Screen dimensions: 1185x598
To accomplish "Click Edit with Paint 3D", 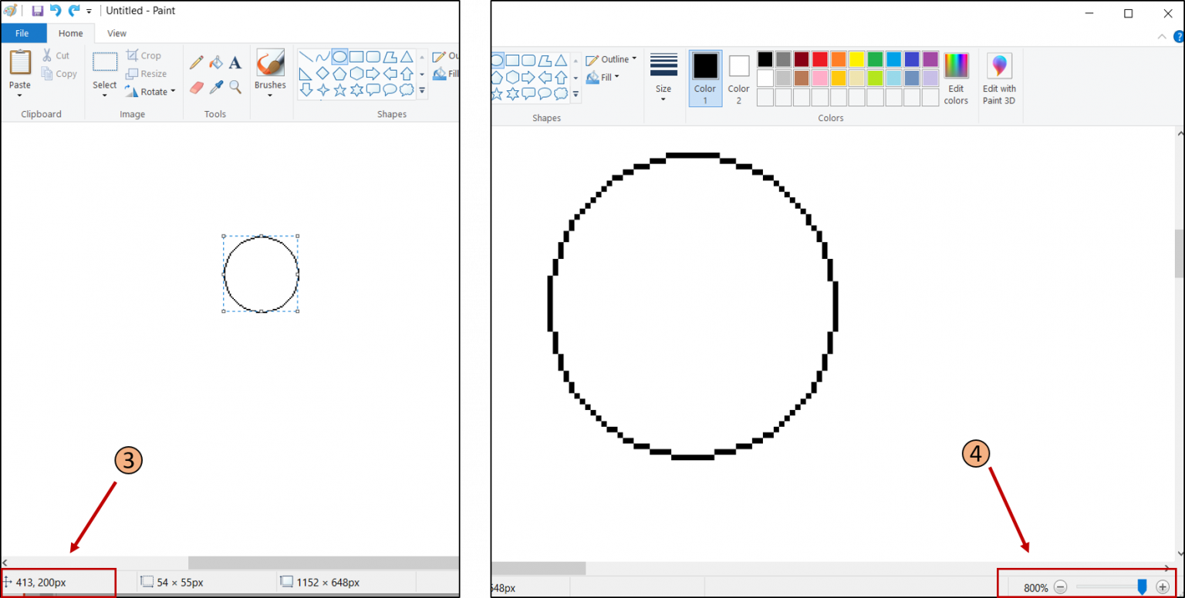I will coord(999,78).
